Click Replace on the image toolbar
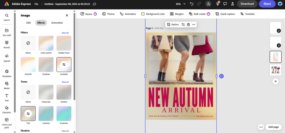 (173, 24)
